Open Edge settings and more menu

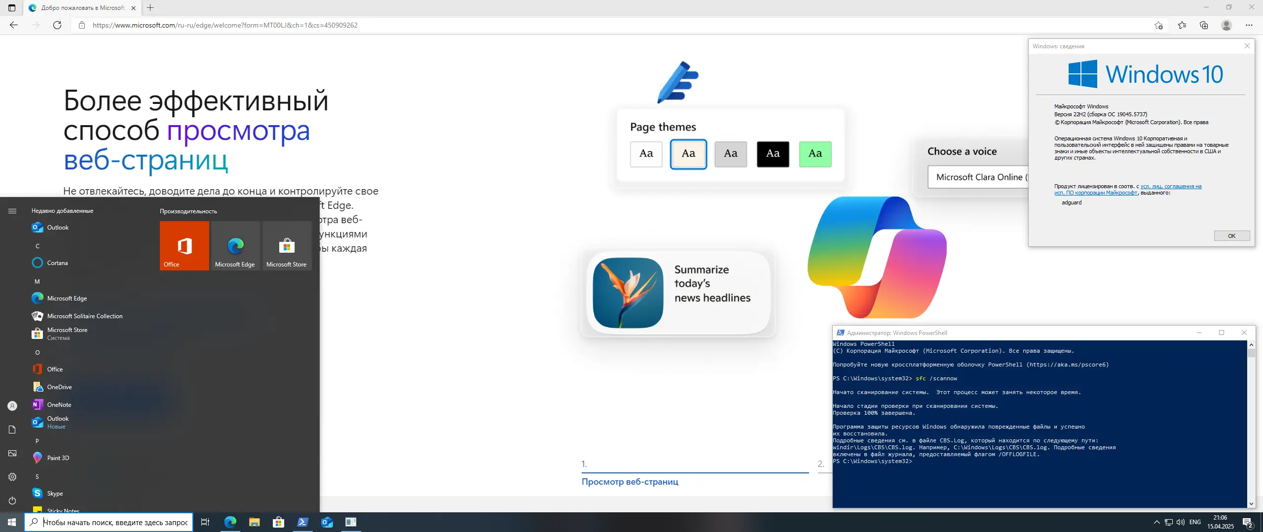coord(1249,25)
